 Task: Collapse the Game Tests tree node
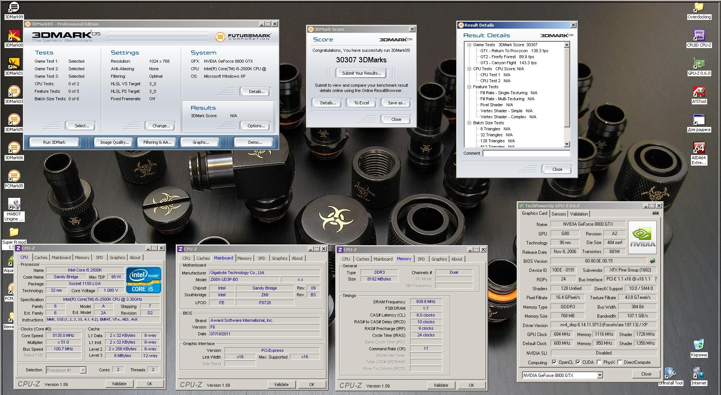tap(469, 45)
